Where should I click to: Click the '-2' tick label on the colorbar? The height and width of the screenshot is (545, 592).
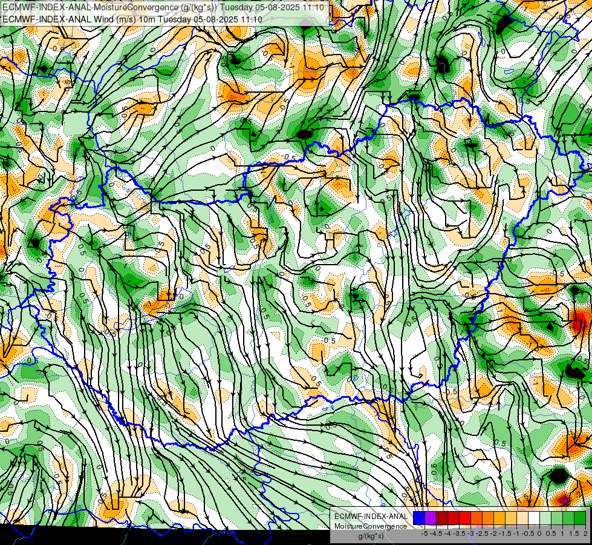coord(493,533)
